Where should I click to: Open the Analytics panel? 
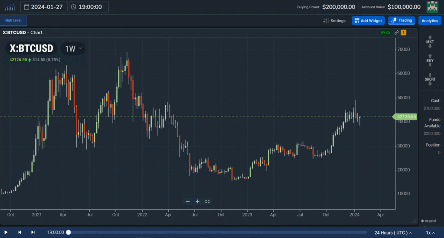tap(430, 20)
